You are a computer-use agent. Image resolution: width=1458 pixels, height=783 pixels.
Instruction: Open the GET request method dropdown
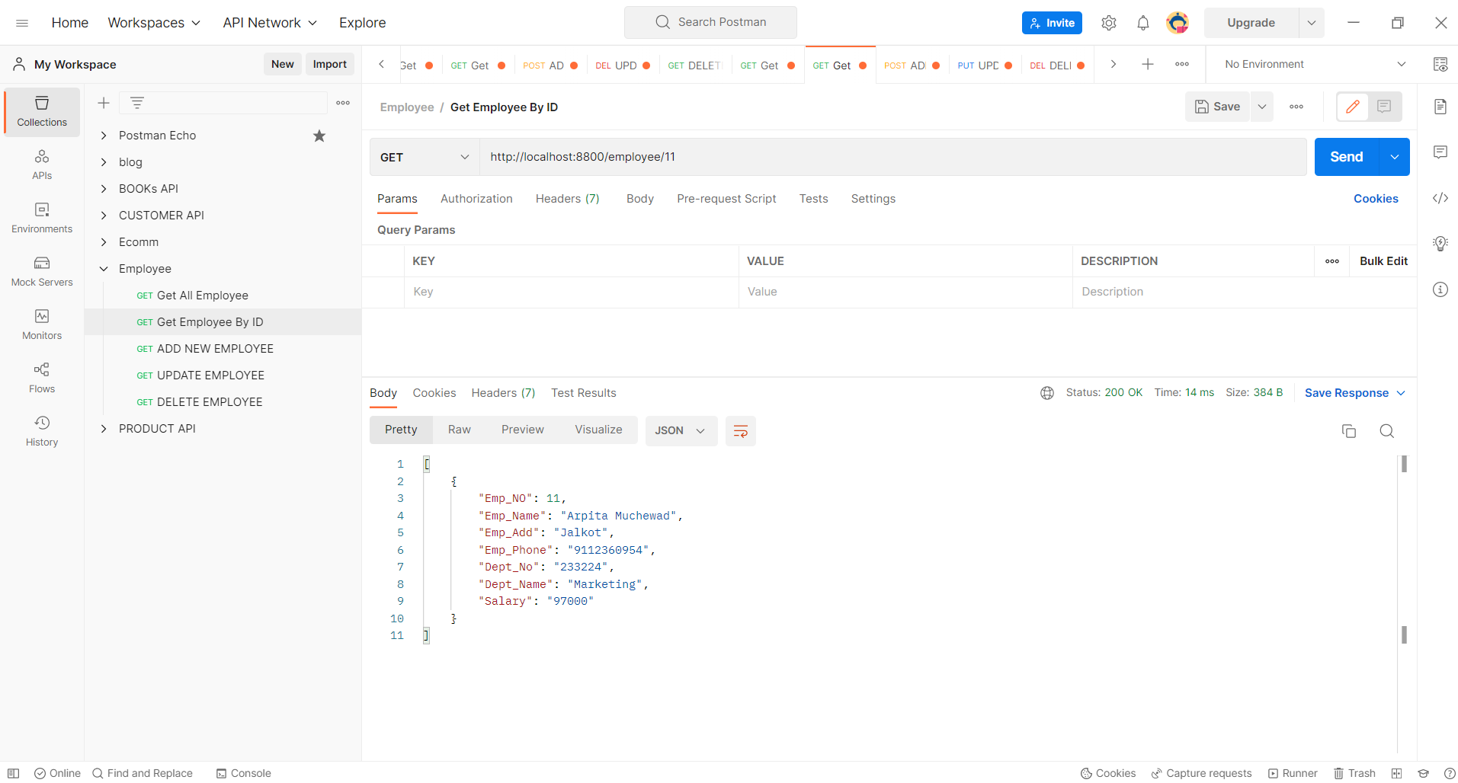point(424,157)
